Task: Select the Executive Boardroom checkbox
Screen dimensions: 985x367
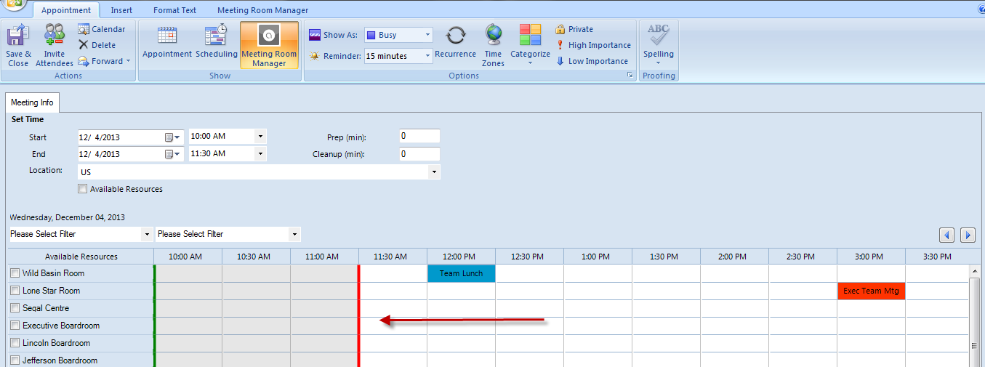Action: click(x=15, y=326)
